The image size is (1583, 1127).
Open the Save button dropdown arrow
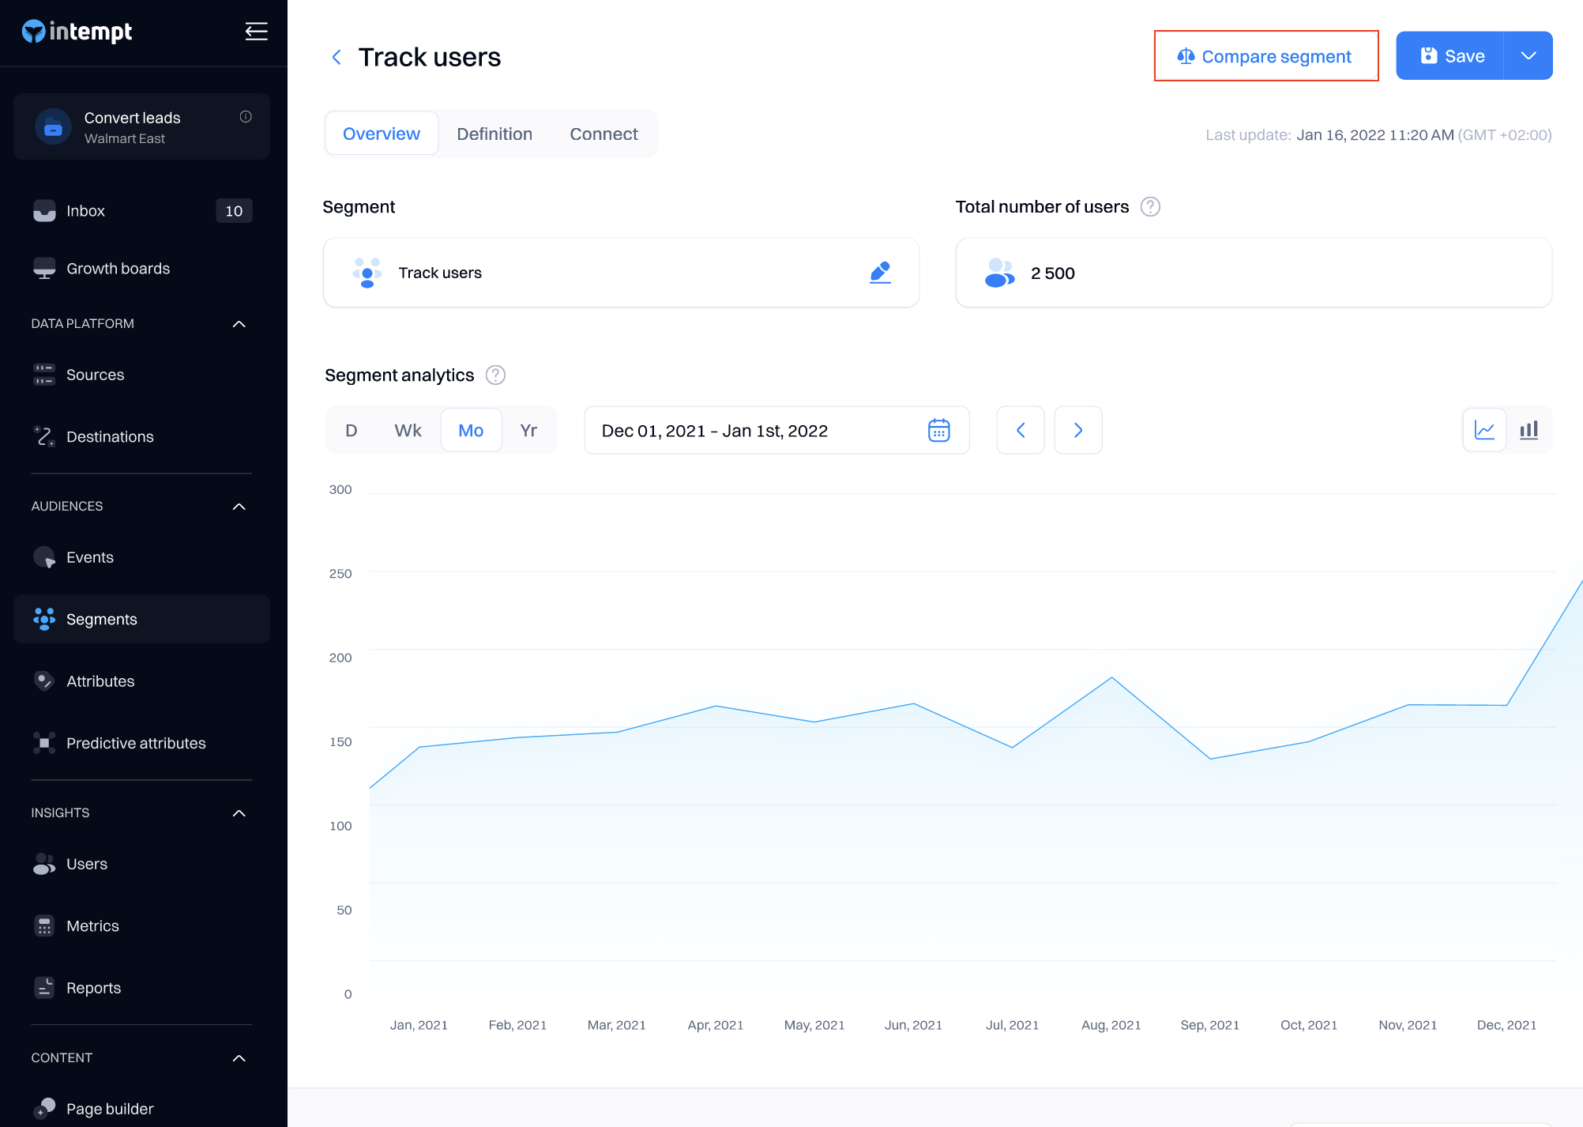click(x=1528, y=56)
